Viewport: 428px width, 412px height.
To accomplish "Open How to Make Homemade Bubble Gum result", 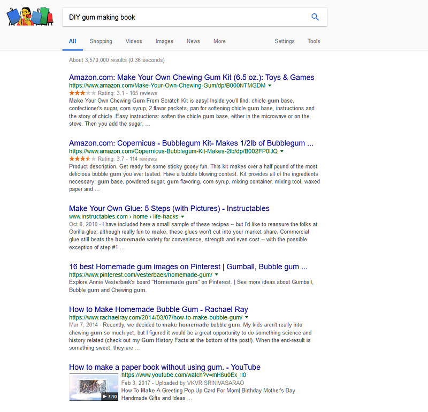I will [158, 309].
